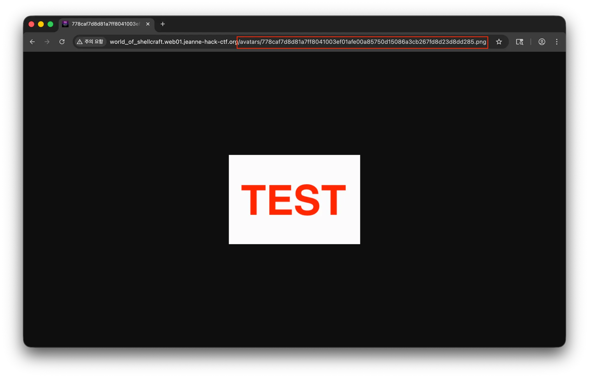Close the 778caf7d8d81a7 tab

[148, 24]
